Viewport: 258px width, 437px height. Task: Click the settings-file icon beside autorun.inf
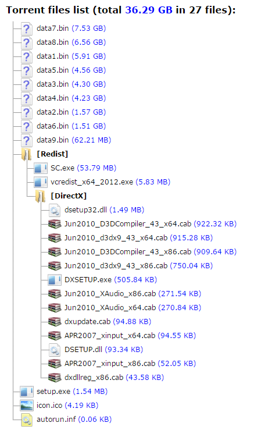[x=27, y=420]
